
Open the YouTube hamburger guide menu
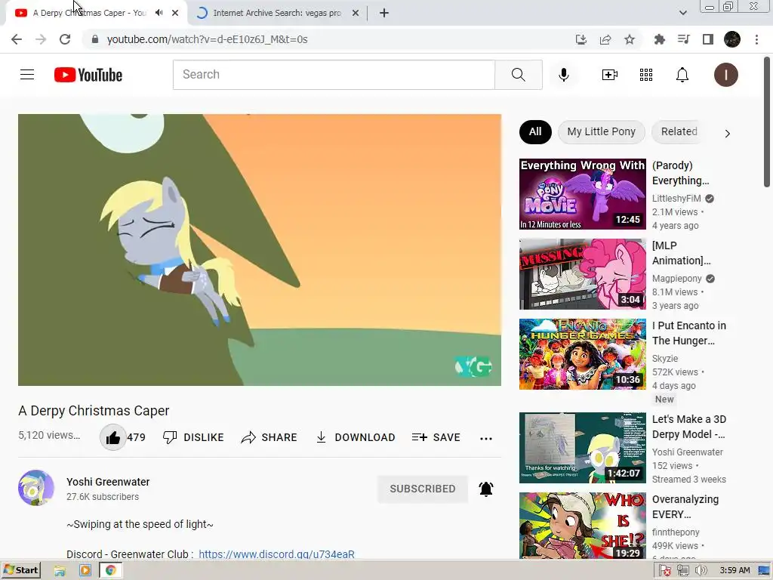(x=27, y=75)
